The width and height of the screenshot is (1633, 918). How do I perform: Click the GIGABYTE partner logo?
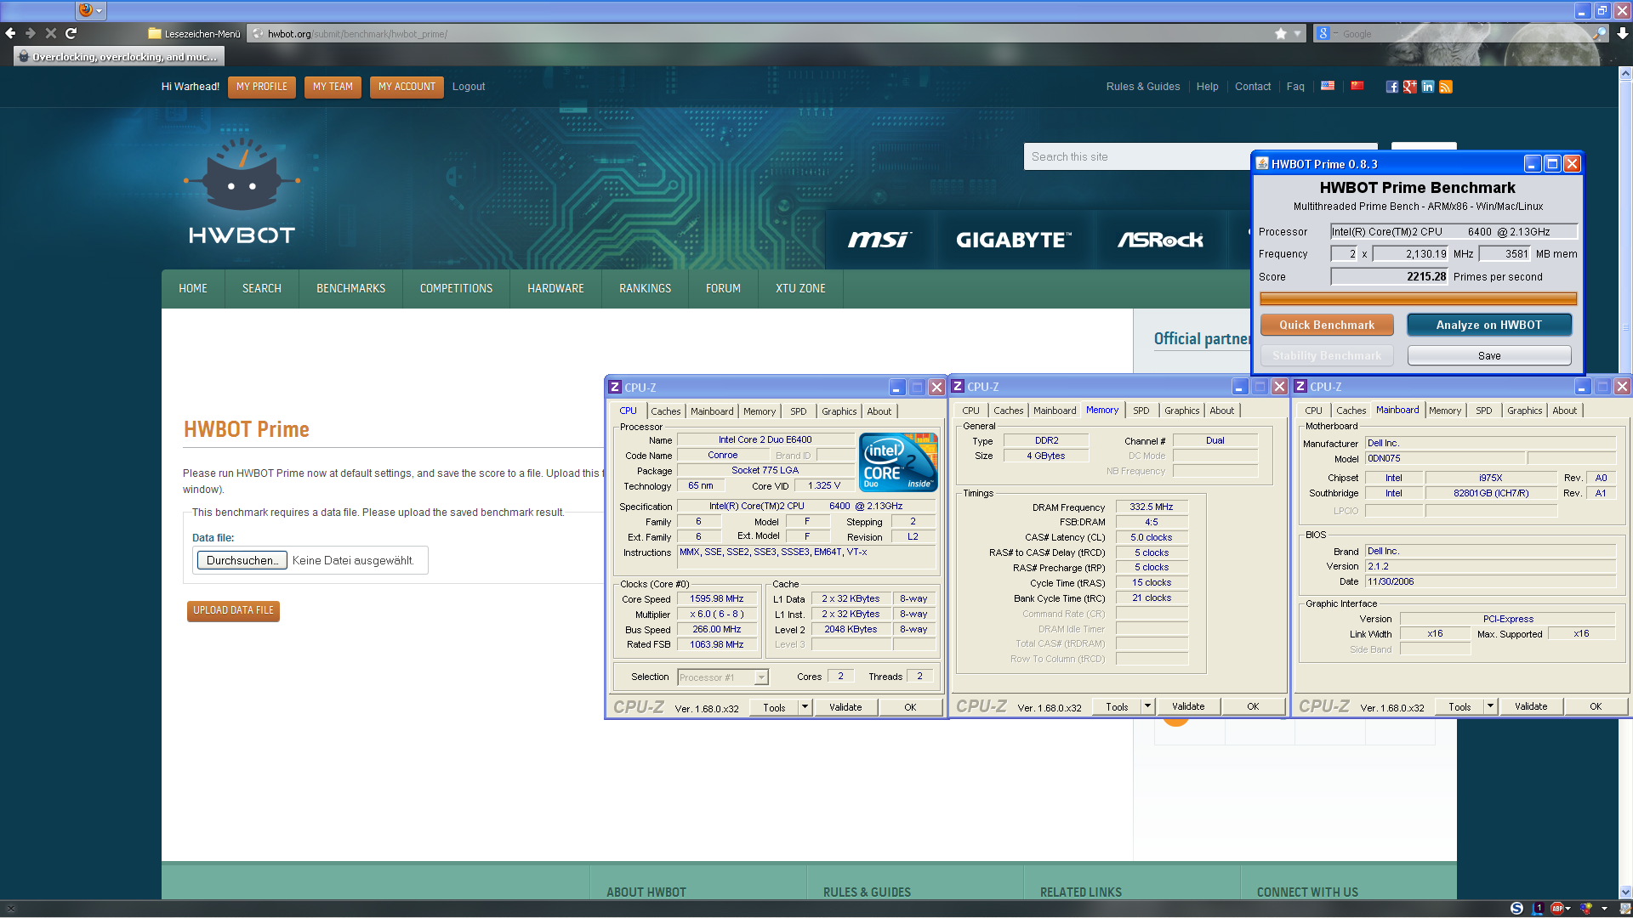point(1014,240)
